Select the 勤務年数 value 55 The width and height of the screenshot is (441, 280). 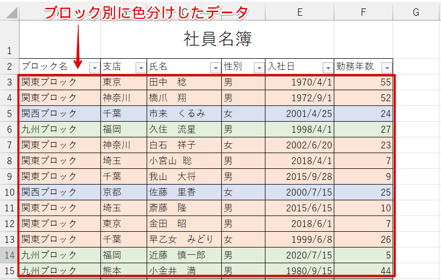363,82
